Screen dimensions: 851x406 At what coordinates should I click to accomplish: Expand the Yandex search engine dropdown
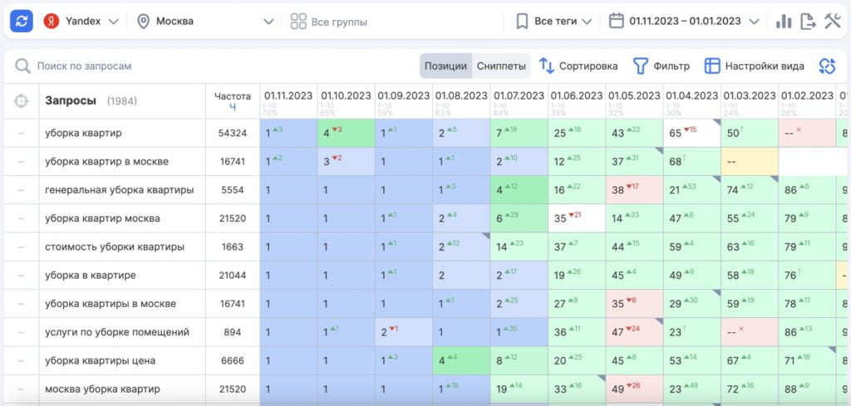click(x=81, y=22)
